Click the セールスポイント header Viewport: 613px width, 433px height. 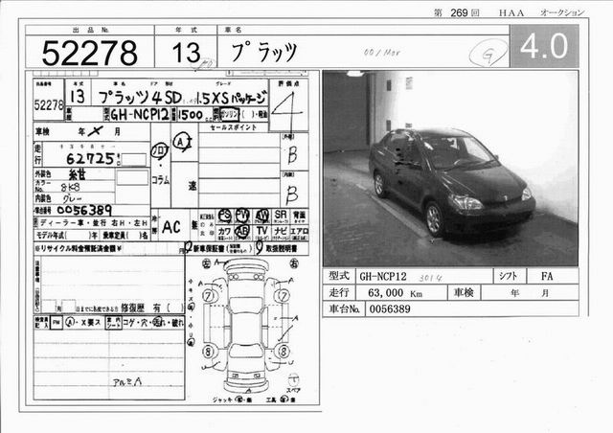234,127
